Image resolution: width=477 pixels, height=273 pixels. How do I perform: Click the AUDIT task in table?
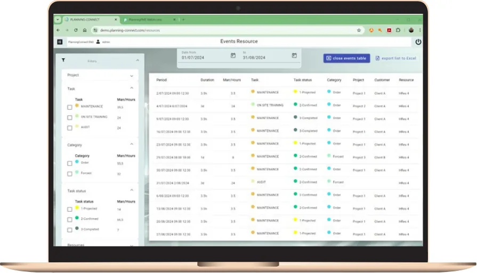261,182
